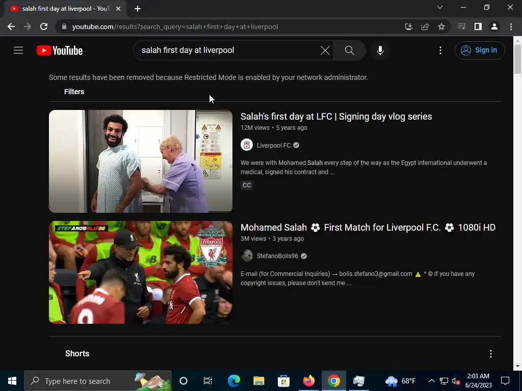
Task: Visit the Liverpool FC channel name link
Action: 274,145
